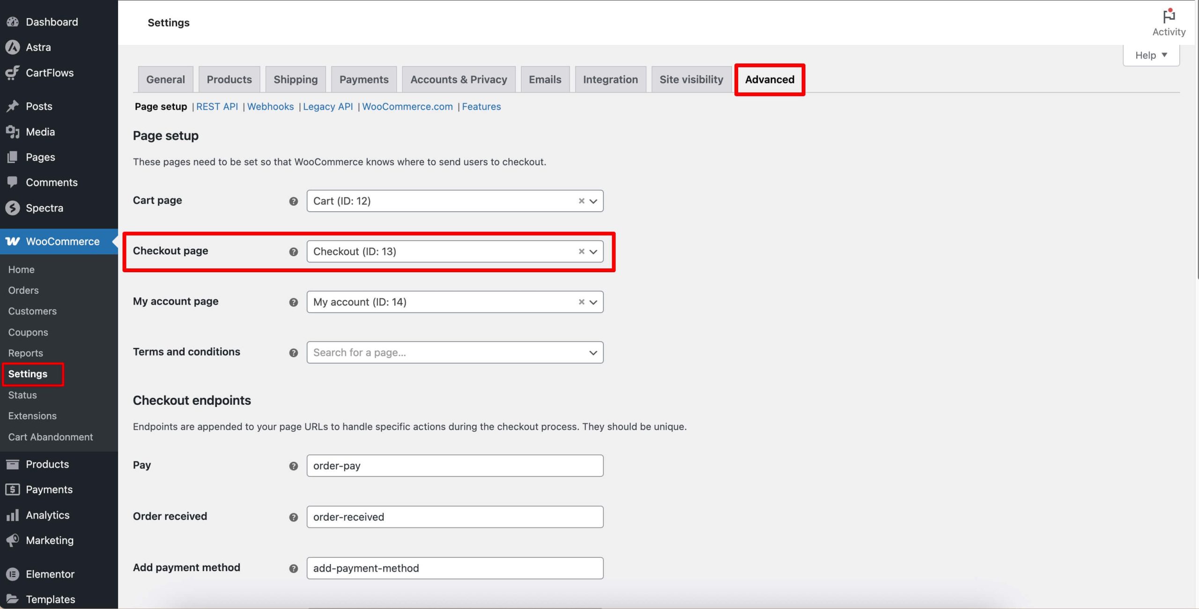This screenshot has width=1199, height=609.
Task: Switch to the General tab
Action: coord(165,80)
